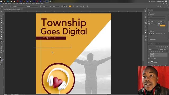169x95 pixels.
Task: Select the Zoom magnifier tool
Action: [x=1, y=53]
